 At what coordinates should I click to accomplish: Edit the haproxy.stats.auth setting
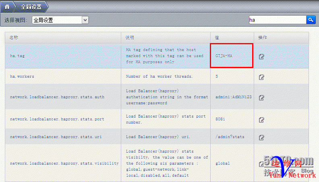(x=261, y=98)
